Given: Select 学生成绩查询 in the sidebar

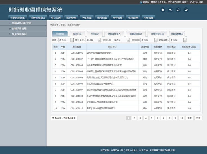Looking at the screenshot, I should pos(19,34).
